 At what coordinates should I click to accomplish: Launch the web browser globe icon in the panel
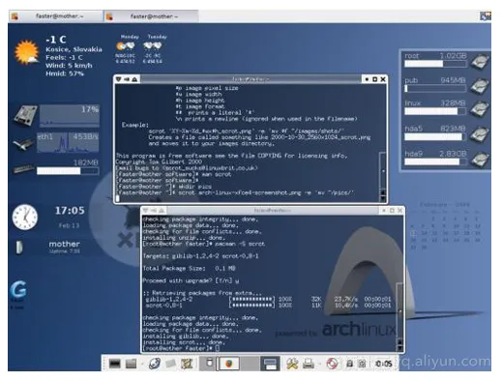155,364
